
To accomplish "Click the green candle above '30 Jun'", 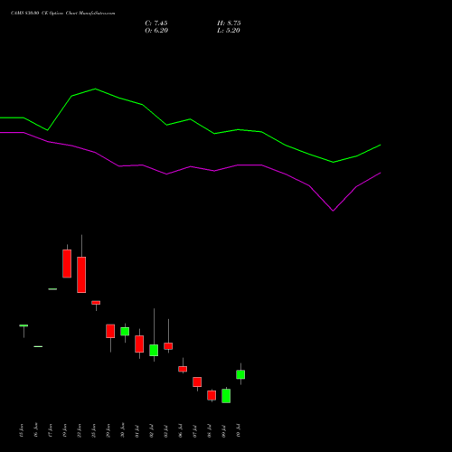I will [x=125, y=332].
